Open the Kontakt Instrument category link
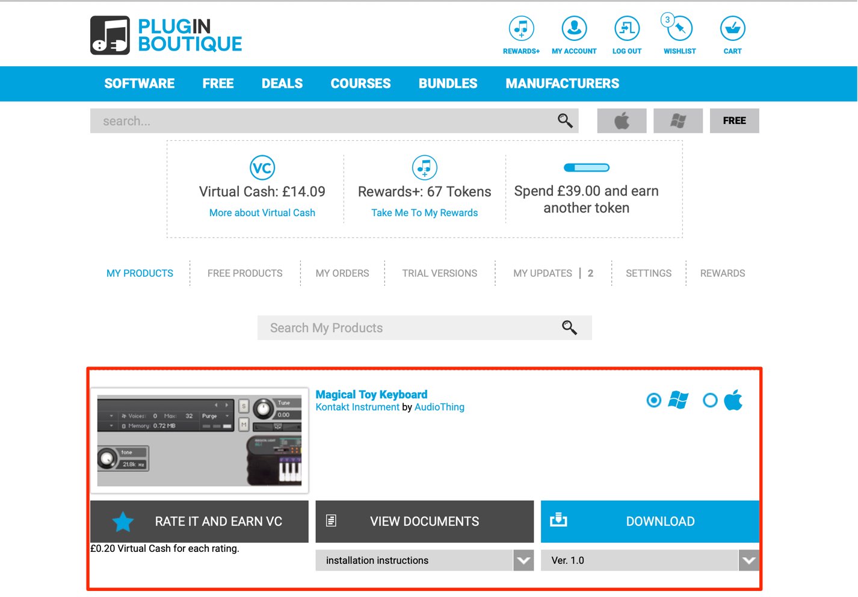 [x=357, y=407]
